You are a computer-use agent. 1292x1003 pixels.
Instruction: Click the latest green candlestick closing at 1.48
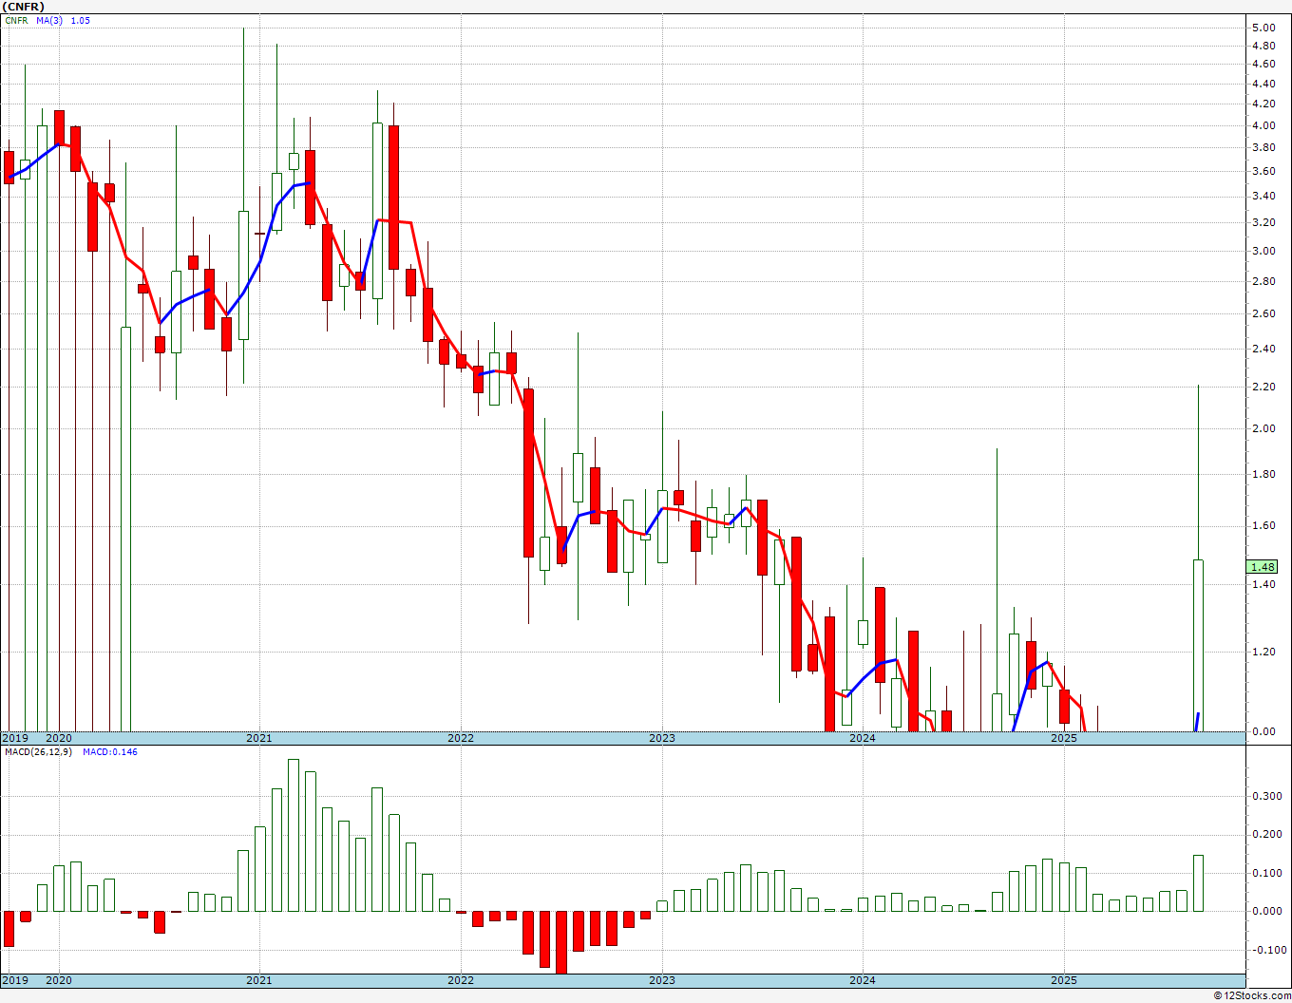pyautogui.click(x=1198, y=646)
